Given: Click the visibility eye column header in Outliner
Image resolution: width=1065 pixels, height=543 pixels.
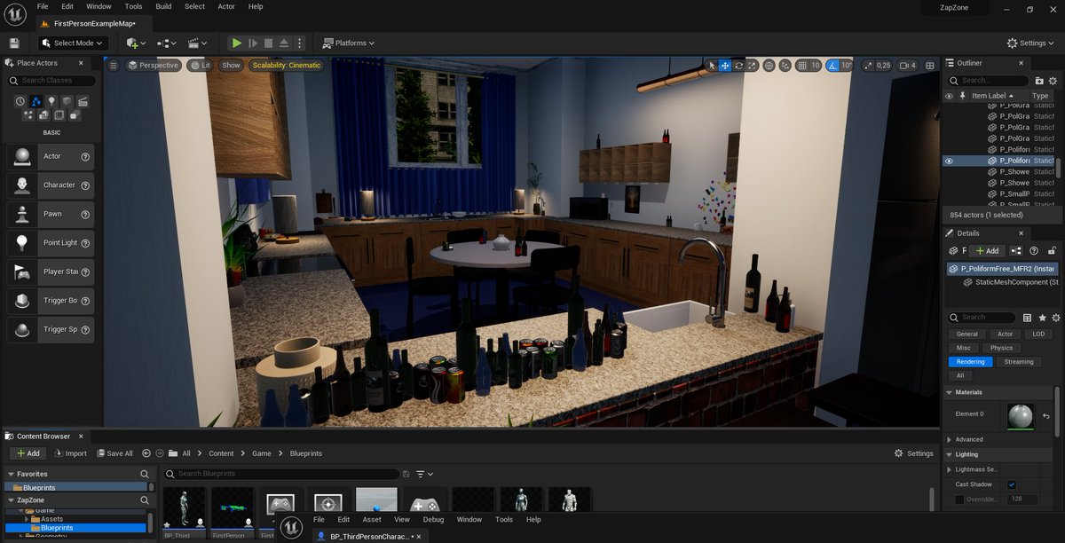Looking at the screenshot, I should coord(949,96).
